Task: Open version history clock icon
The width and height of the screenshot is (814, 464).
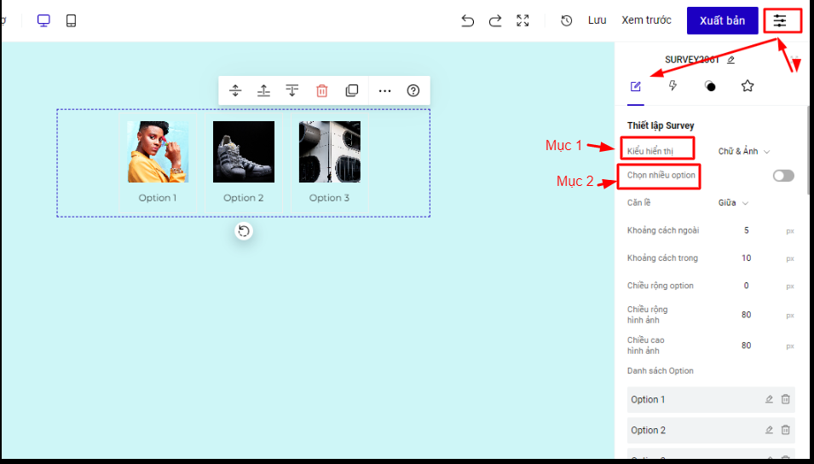Action: 567,20
